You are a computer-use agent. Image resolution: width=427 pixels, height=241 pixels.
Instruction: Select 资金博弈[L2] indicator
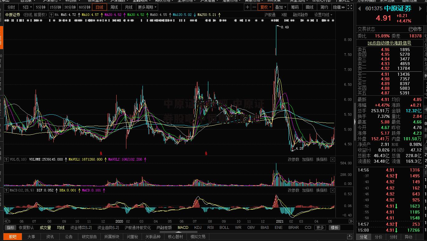(81, 228)
